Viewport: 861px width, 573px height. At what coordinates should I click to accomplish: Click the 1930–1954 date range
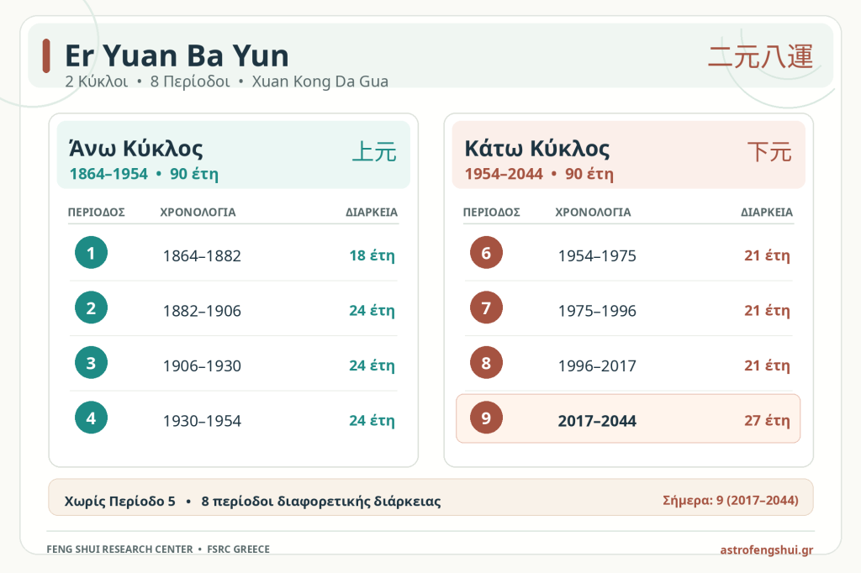202,420
